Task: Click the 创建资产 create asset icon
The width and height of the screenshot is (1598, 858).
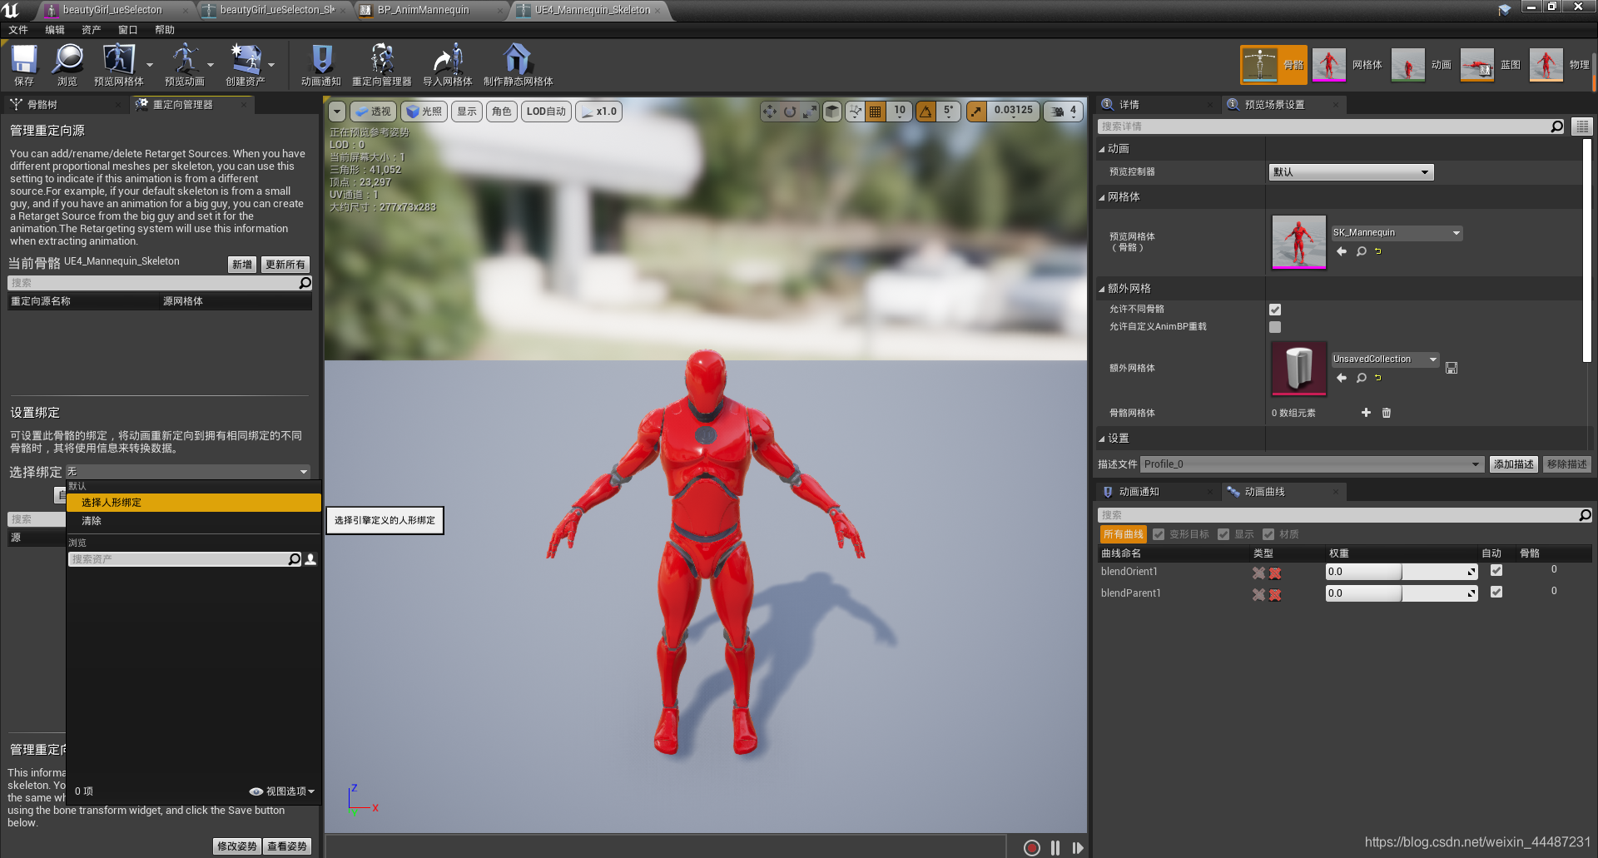Action: (246, 65)
